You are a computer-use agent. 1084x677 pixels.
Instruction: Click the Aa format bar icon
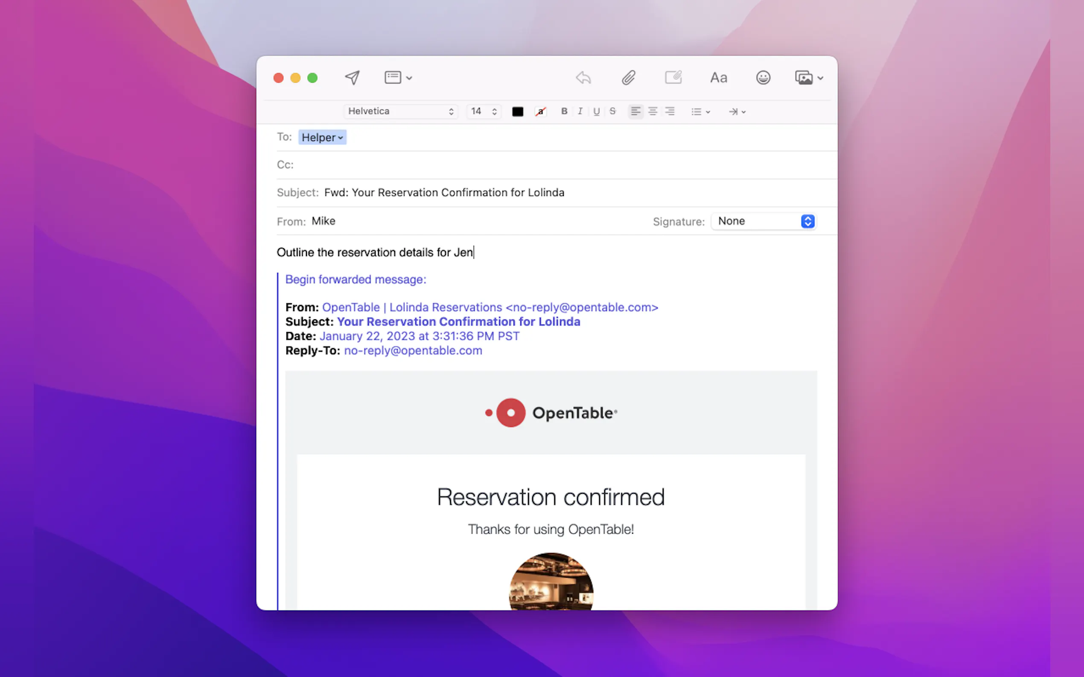[x=718, y=78]
